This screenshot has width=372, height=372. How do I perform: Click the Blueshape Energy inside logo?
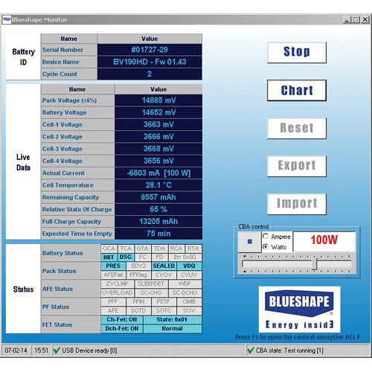pos(299,310)
